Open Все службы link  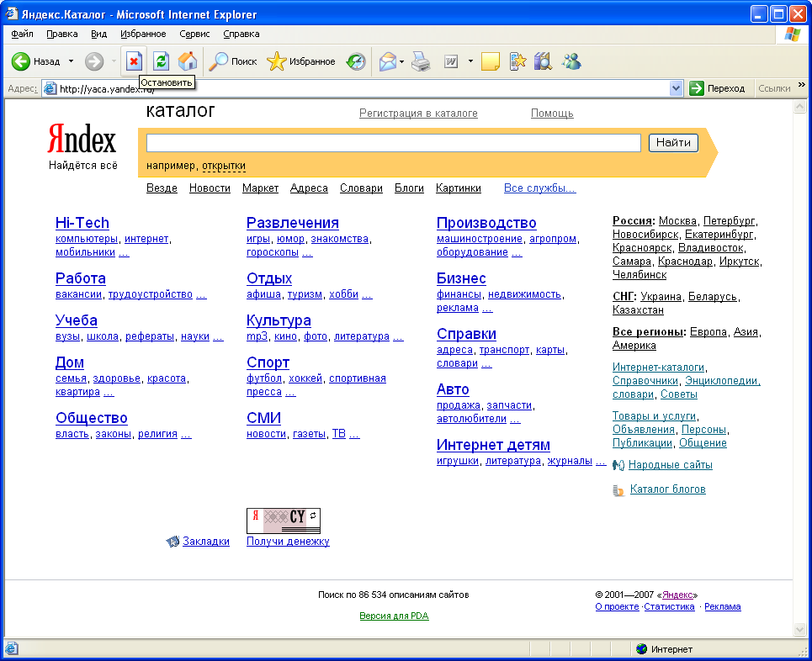pos(539,188)
